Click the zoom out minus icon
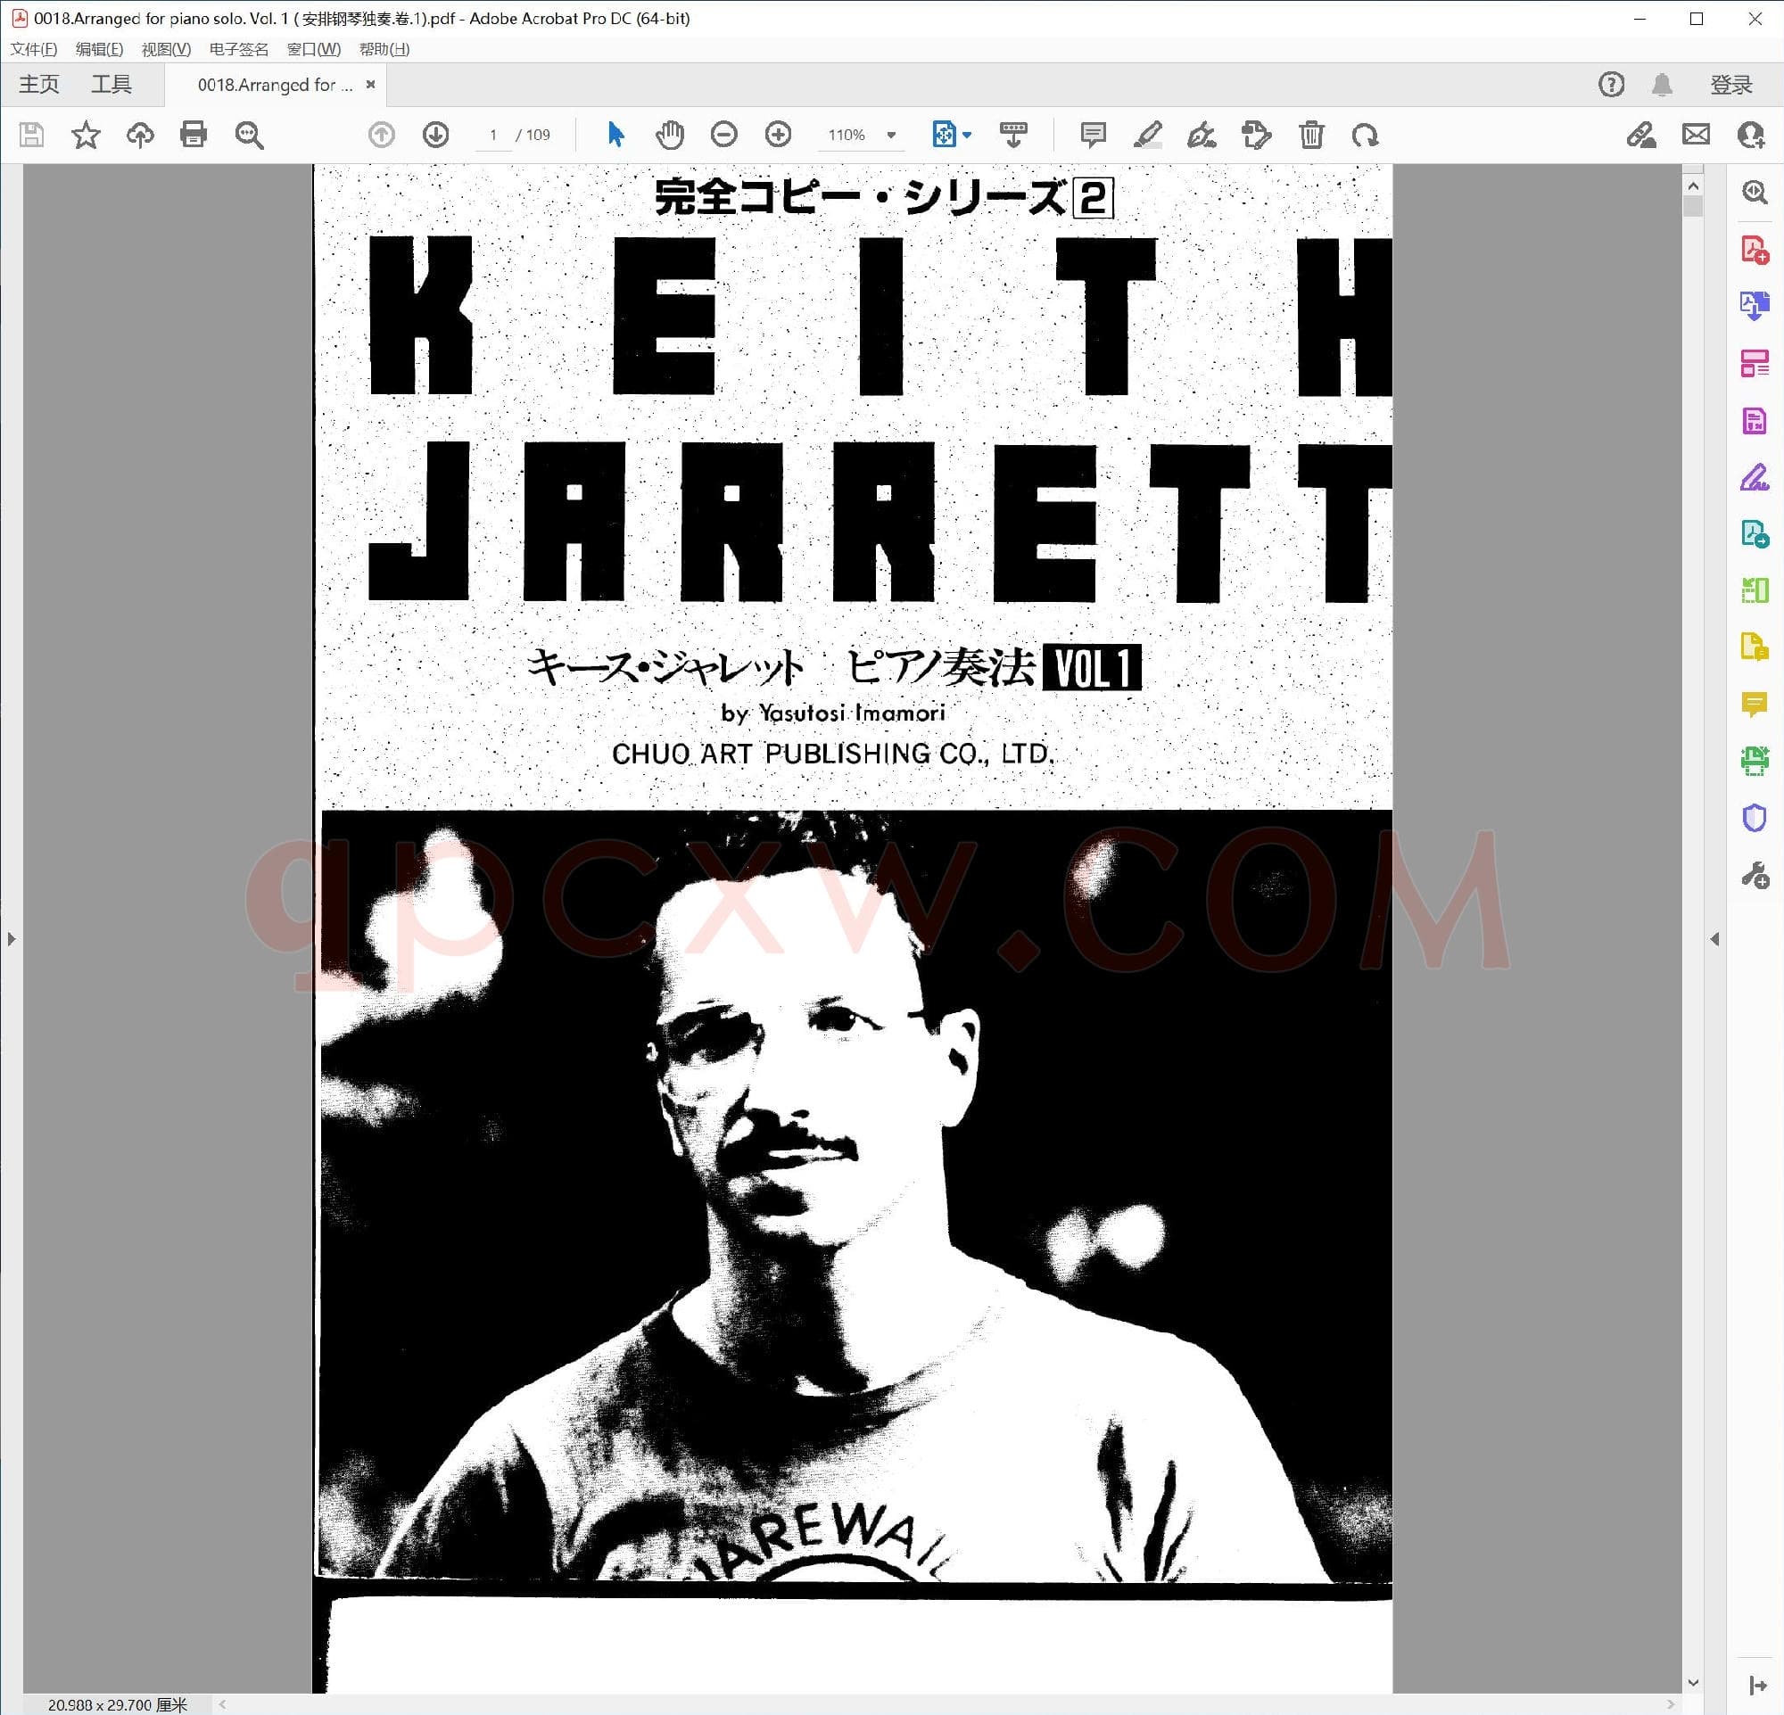 (x=723, y=135)
